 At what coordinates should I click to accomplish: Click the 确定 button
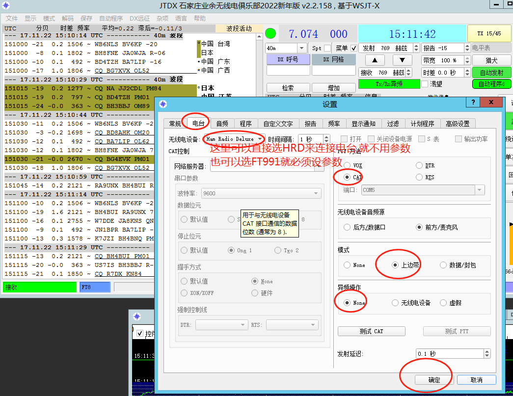[x=434, y=380]
